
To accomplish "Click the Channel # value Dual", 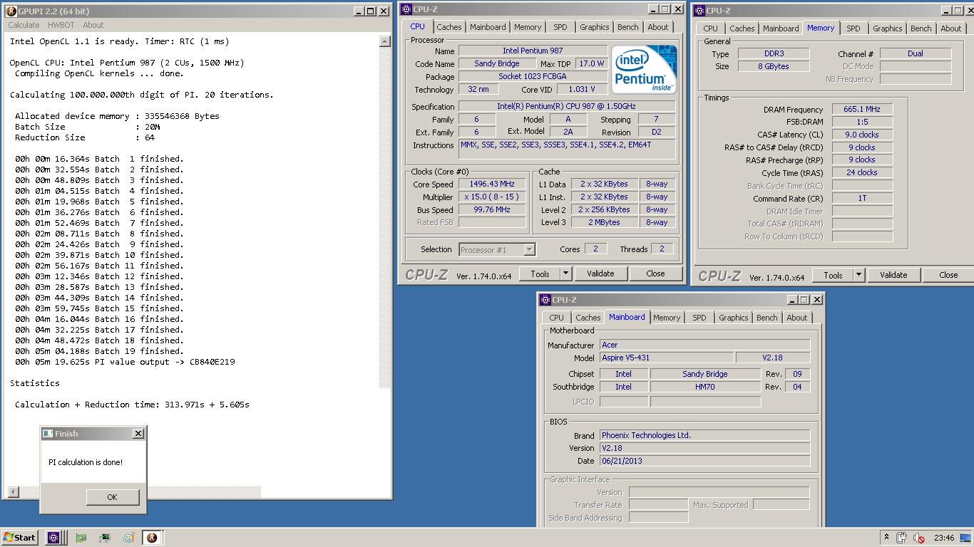I will click(x=916, y=54).
